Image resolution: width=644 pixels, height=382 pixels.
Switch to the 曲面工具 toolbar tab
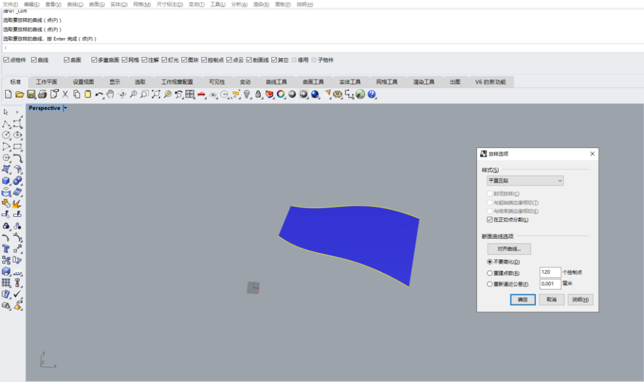pyautogui.click(x=313, y=82)
